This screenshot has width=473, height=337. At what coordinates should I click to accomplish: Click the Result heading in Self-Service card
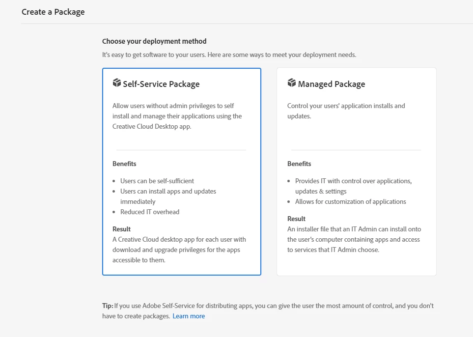pyautogui.click(x=121, y=229)
